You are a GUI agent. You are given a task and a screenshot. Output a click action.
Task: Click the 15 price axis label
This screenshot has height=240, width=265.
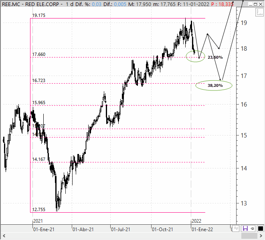click(244, 135)
